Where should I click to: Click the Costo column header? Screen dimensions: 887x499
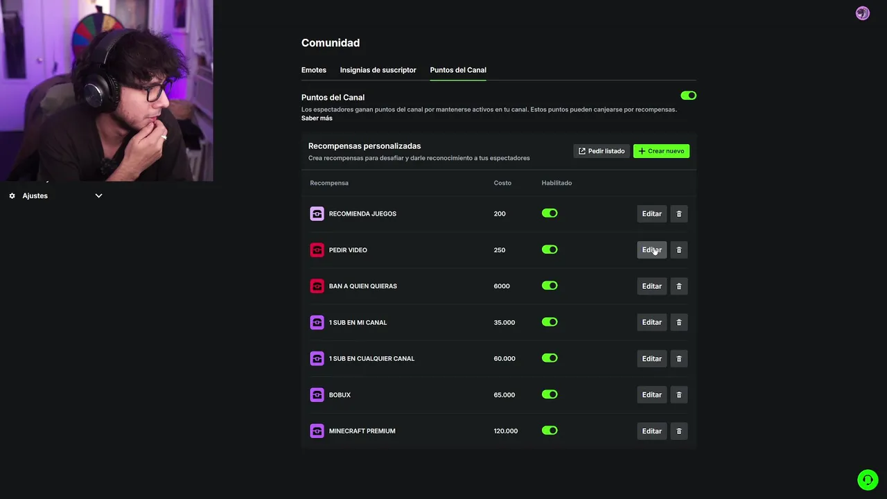tap(502, 183)
